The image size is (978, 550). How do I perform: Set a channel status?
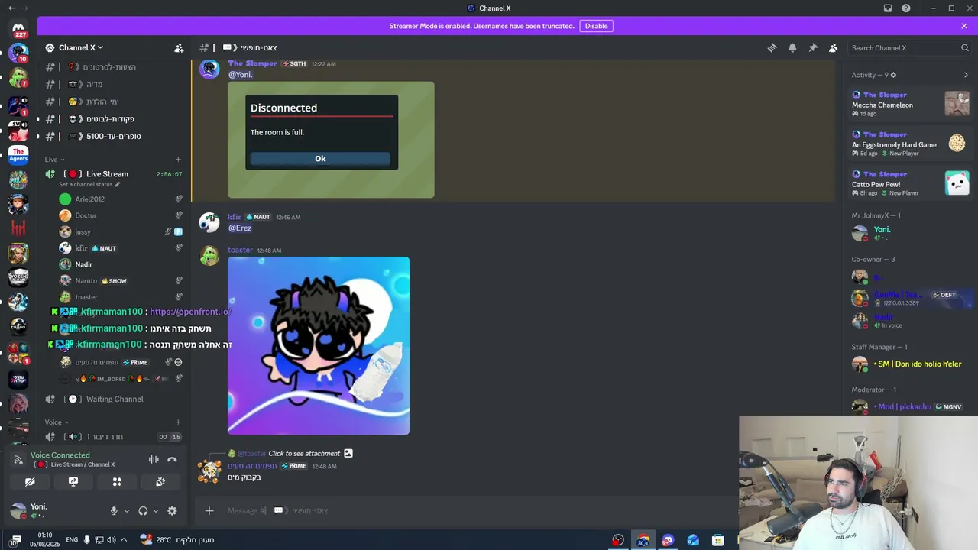[x=90, y=185]
